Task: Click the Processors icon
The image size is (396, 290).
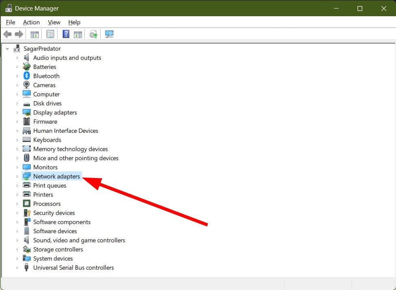Action: [26, 204]
